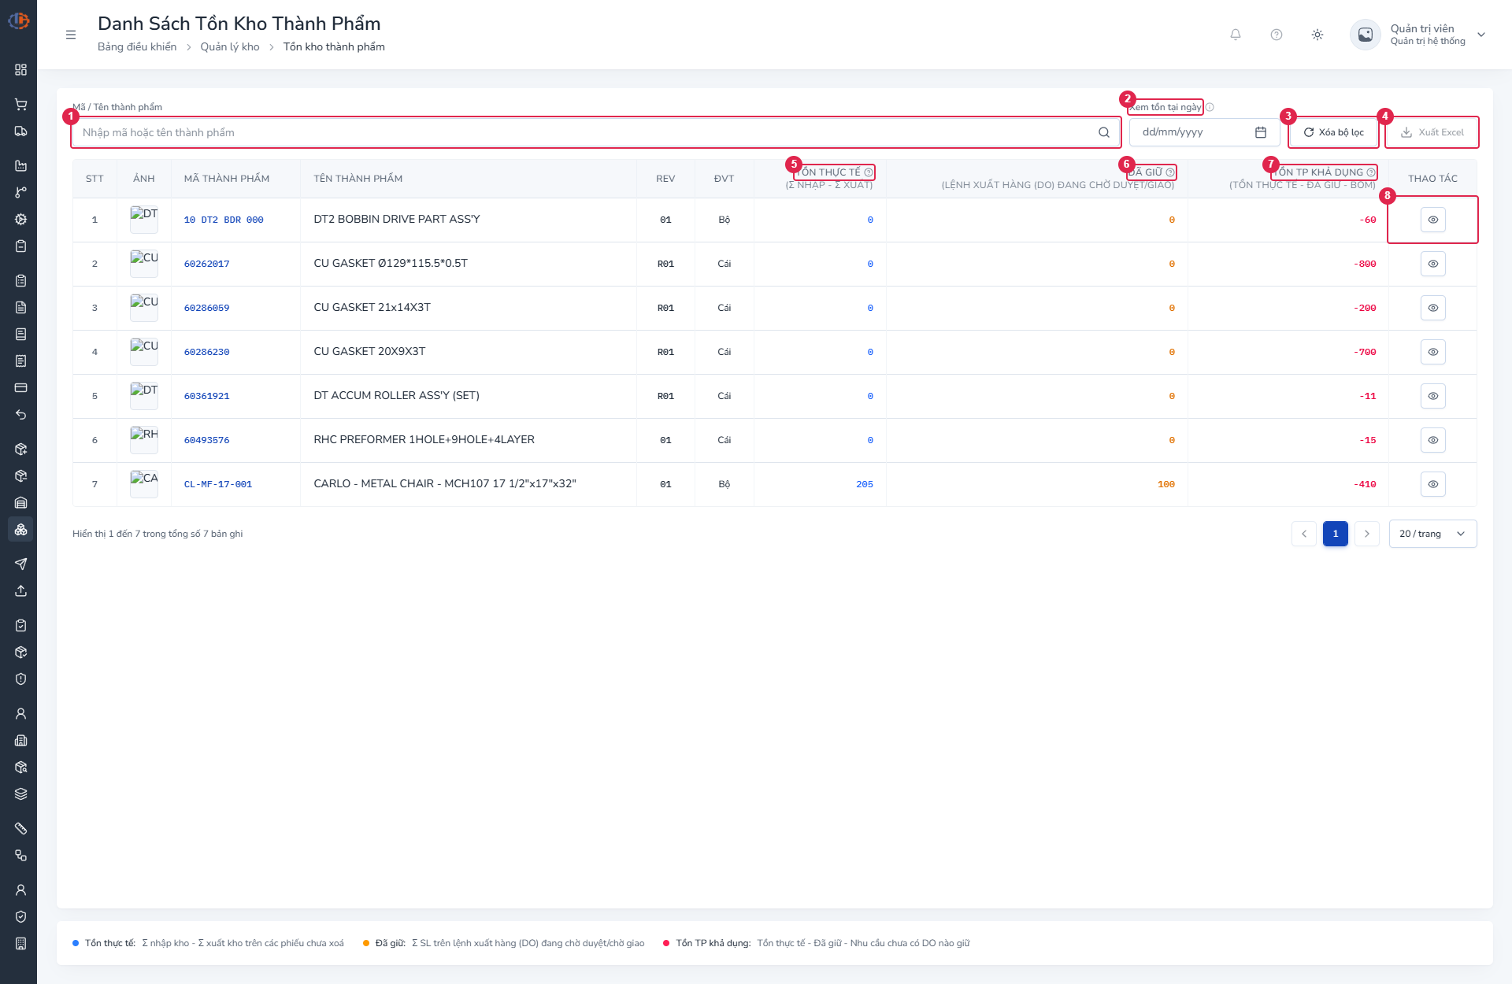The image size is (1512, 984).
Task: Open the stacked layers sidebar icon
Action: [x=21, y=794]
